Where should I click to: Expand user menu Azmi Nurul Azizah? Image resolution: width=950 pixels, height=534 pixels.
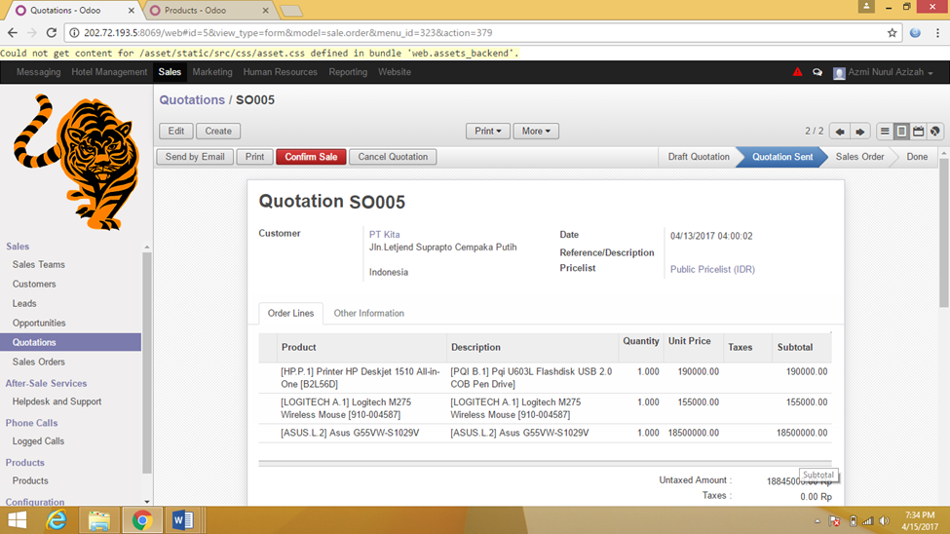[x=884, y=72]
